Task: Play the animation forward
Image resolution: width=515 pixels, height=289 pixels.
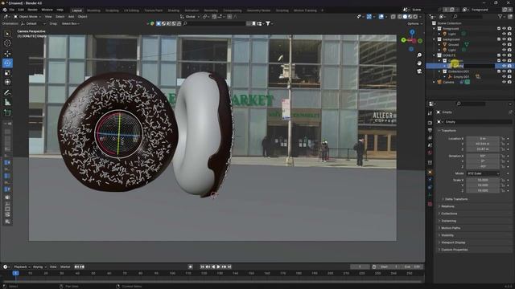Action: [219, 267]
